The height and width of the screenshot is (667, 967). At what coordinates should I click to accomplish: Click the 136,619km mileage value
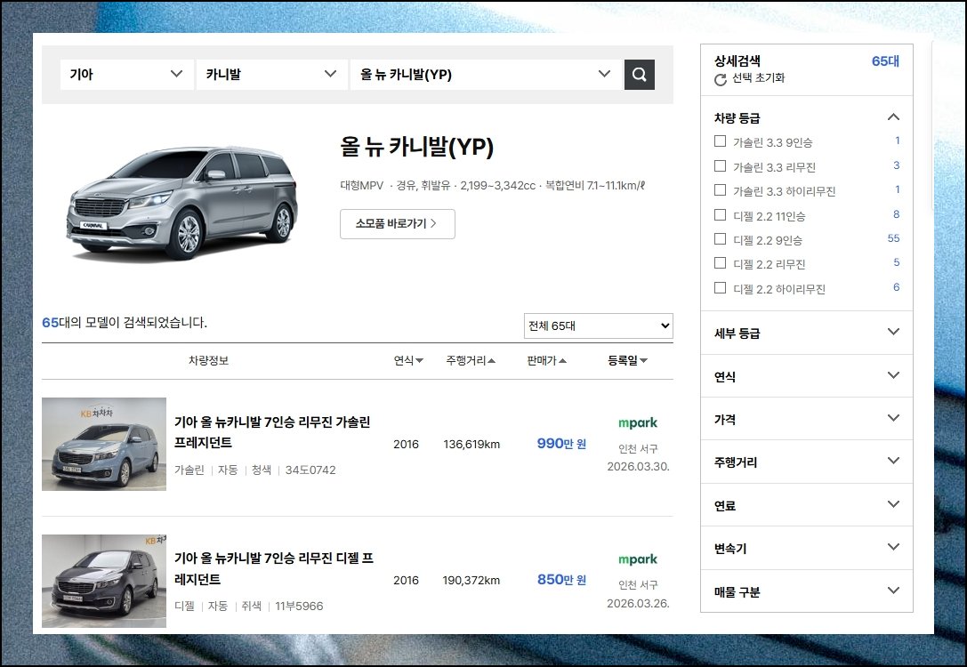pyautogui.click(x=471, y=444)
